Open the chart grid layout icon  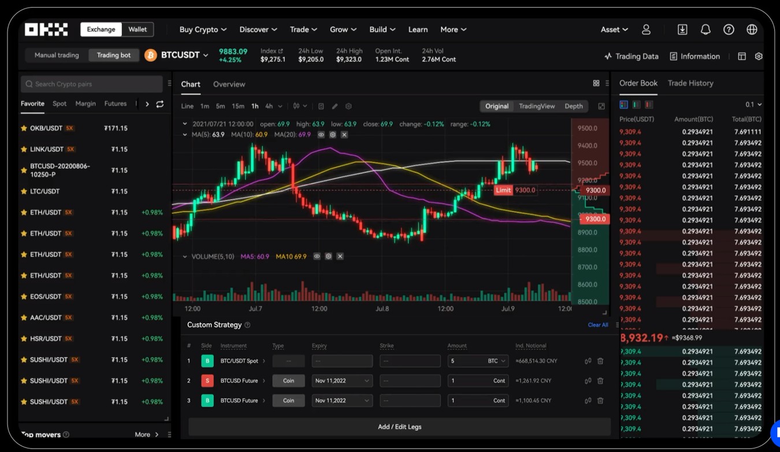tap(596, 83)
